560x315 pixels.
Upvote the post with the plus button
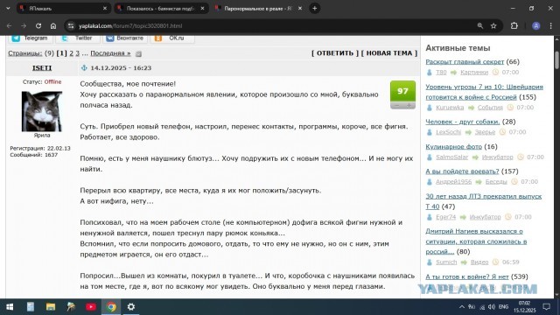click(409, 106)
